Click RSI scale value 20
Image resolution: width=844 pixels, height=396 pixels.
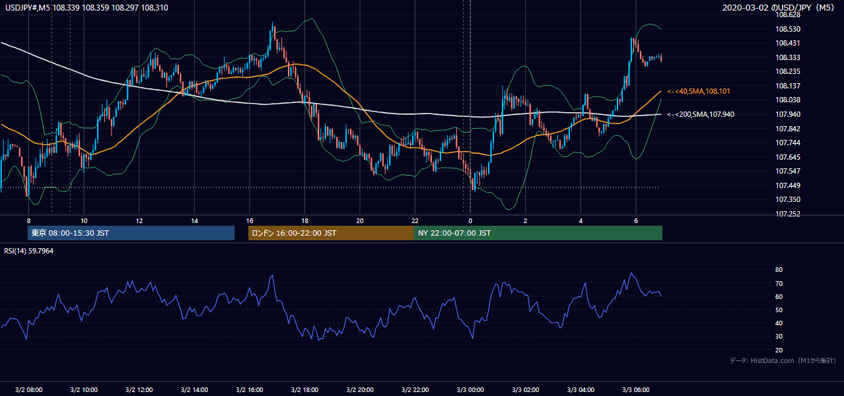click(x=779, y=350)
